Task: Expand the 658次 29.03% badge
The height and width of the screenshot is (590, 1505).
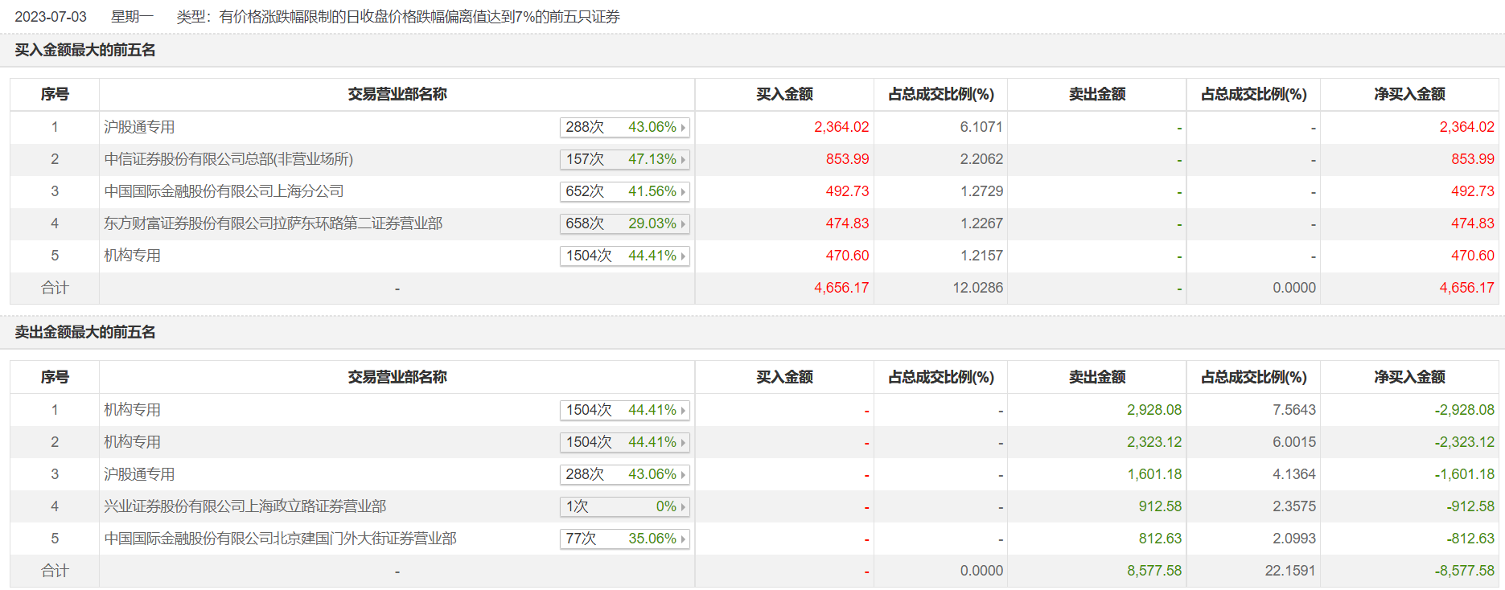Action: coord(625,223)
